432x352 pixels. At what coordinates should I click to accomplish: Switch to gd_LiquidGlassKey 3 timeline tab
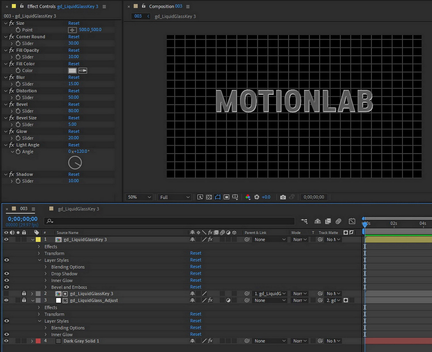pos(78,209)
